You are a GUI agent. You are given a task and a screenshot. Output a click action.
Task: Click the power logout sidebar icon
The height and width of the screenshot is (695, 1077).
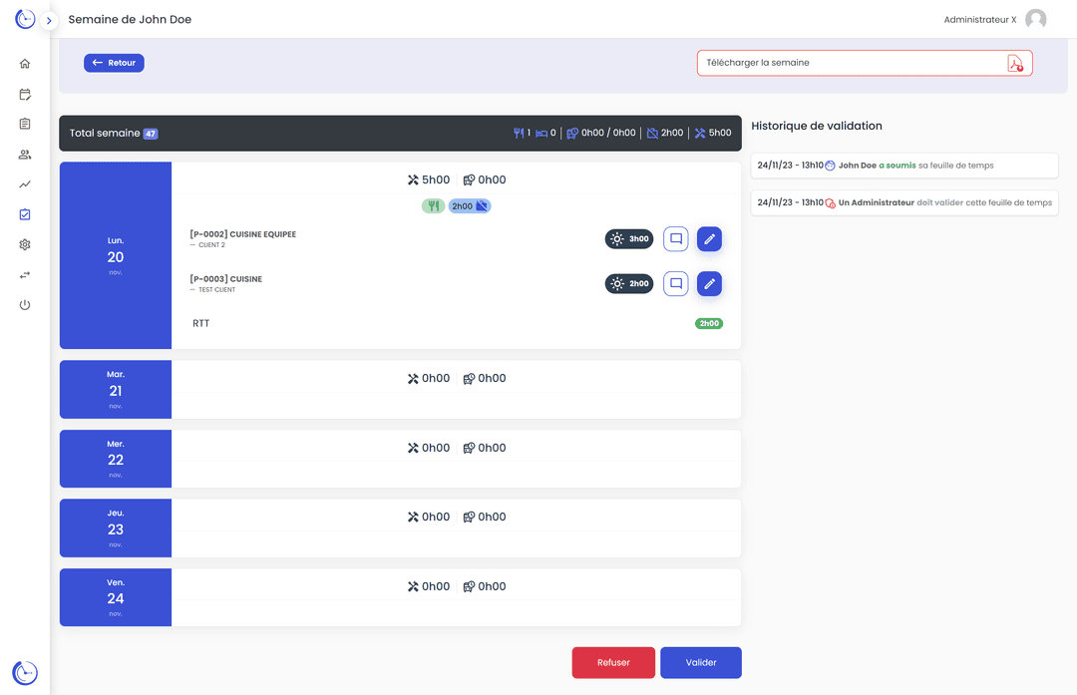[25, 305]
